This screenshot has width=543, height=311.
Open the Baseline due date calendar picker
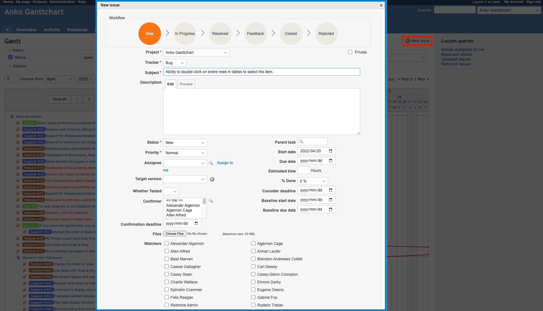330,209
